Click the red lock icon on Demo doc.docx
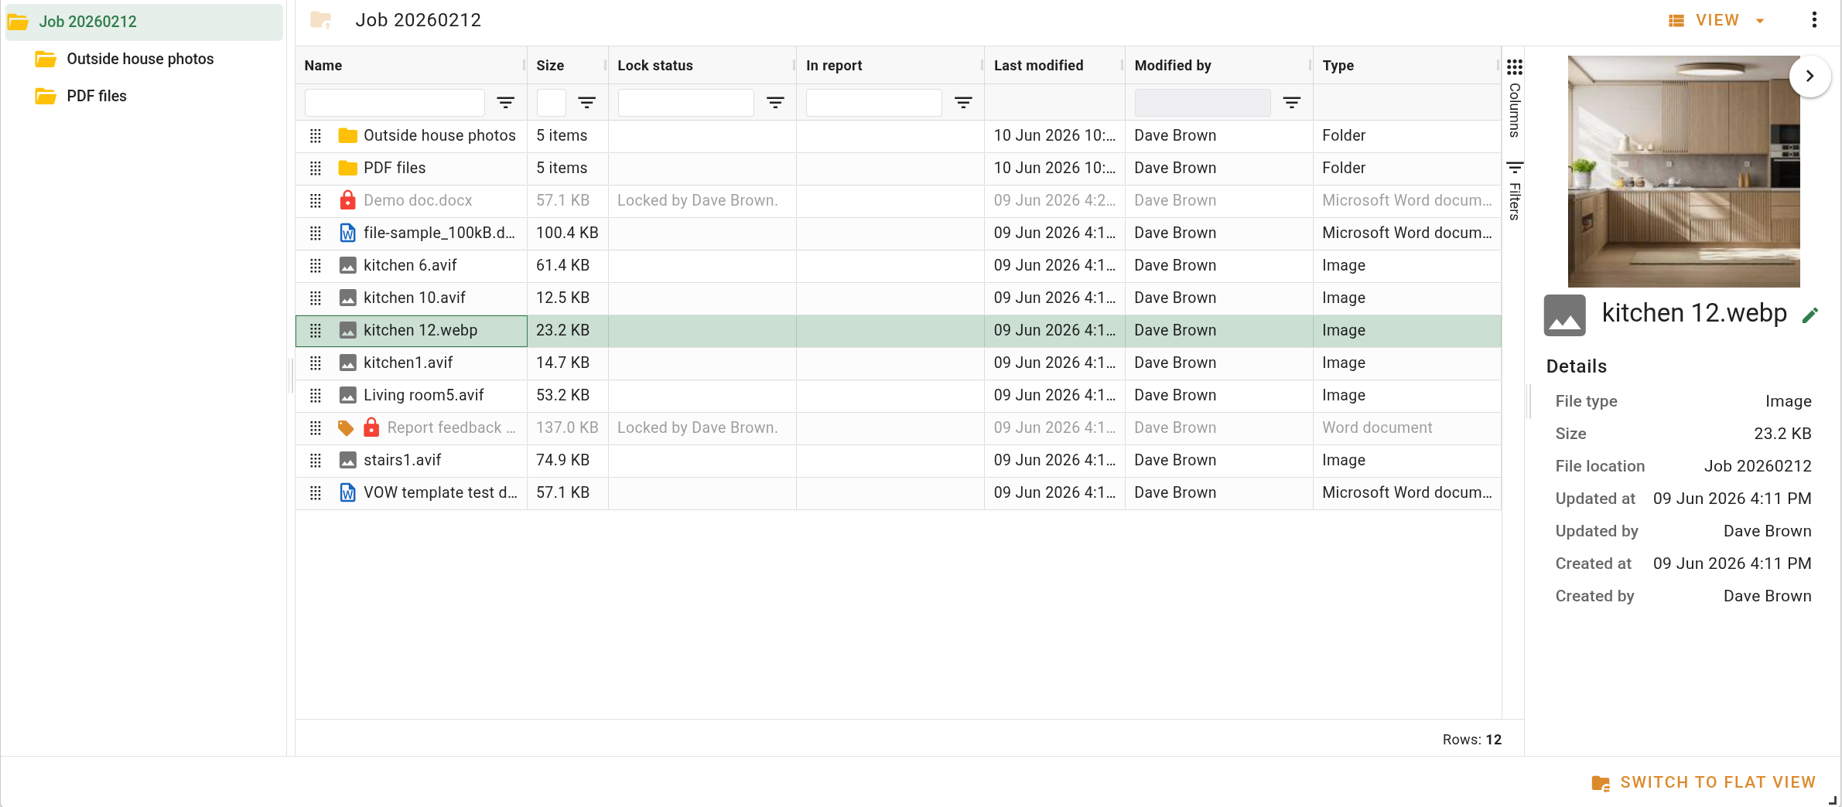Viewport: 1842px width, 807px height. [347, 200]
